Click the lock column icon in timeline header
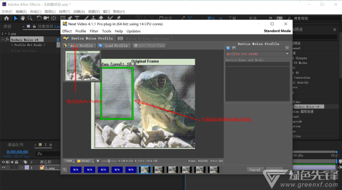Screen dimensions: 342x190 pyautogui.click(x=16, y=162)
